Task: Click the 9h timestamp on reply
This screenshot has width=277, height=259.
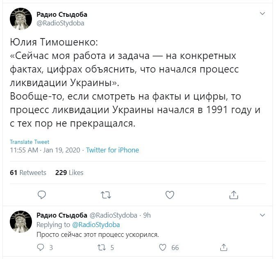Action: tap(147, 215)
